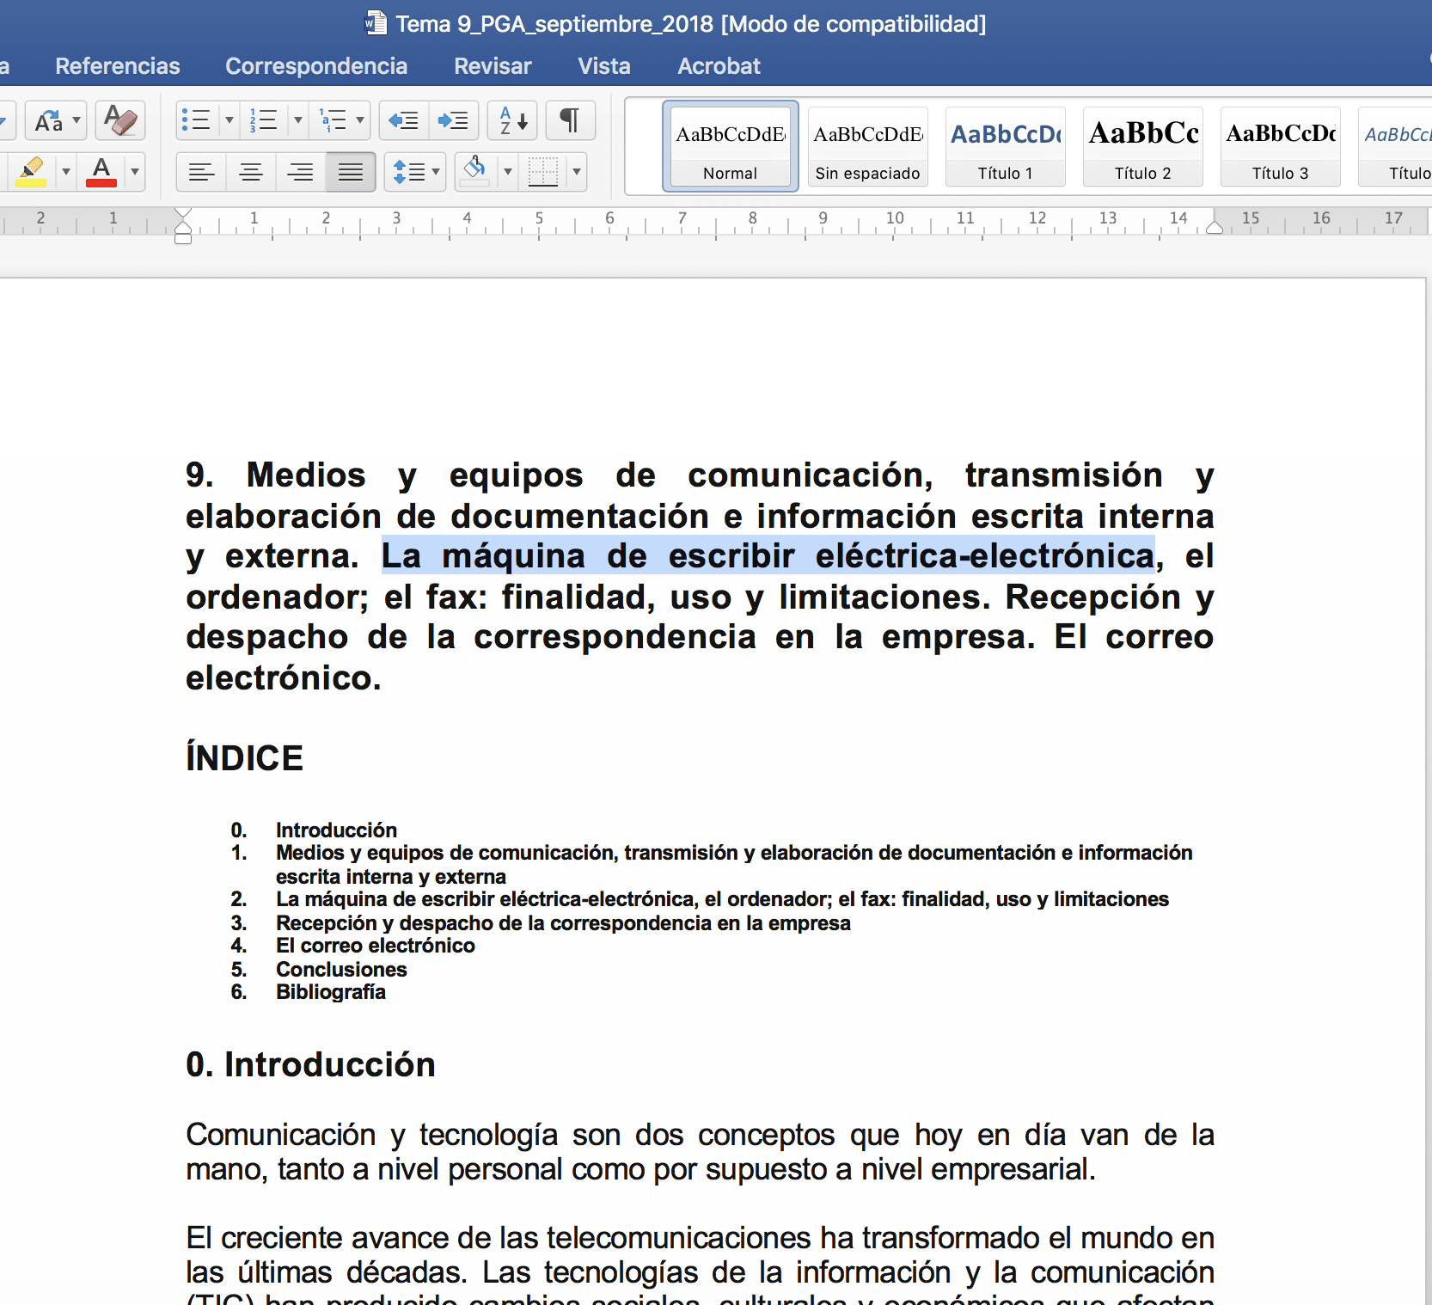Click the right indent marker on ruler
The width and height of the screenshot is (1432, 1305).
[x=1215, y=227]
